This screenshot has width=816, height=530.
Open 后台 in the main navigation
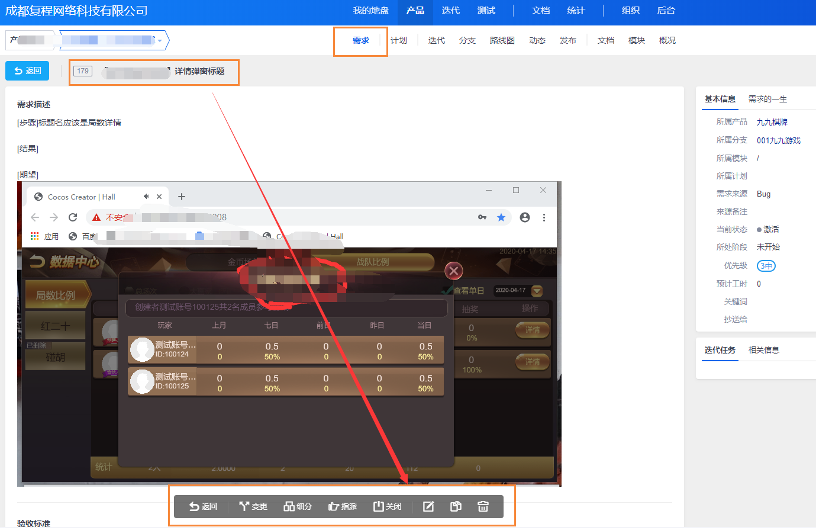[x=666, y=11]
